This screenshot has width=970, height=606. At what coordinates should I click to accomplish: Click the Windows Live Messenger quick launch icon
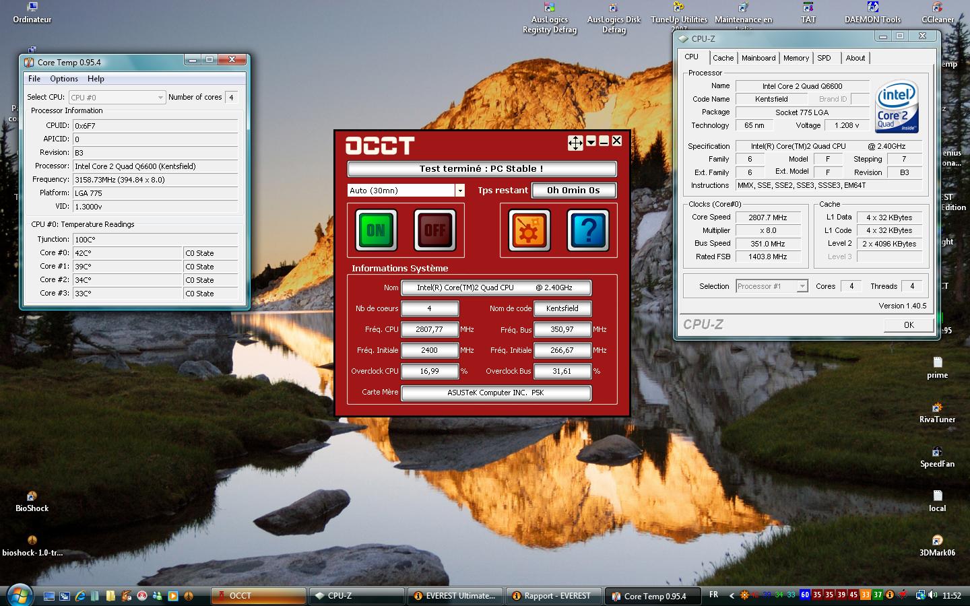(x=158, y=596)
